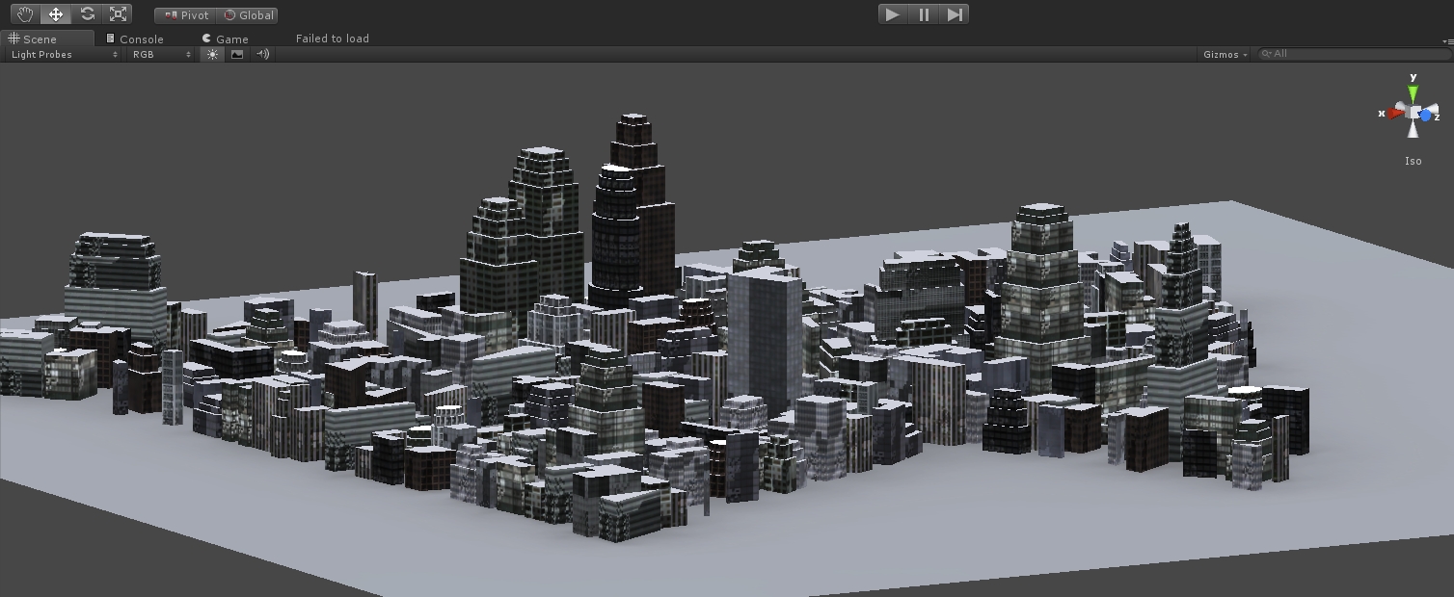Open the Light Probes draw mode dropdown
Screen dimensions: 1454x597
tap(64, 55)
